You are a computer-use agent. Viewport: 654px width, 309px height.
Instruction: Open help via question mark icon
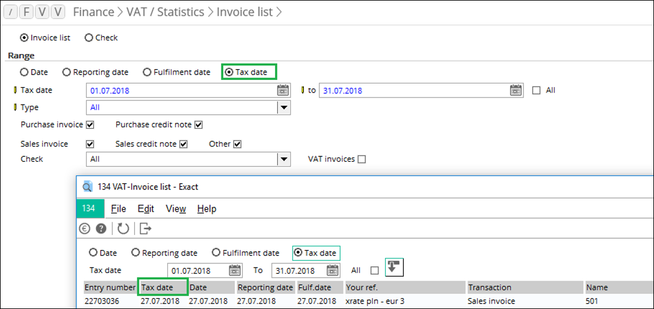point(101,228)
